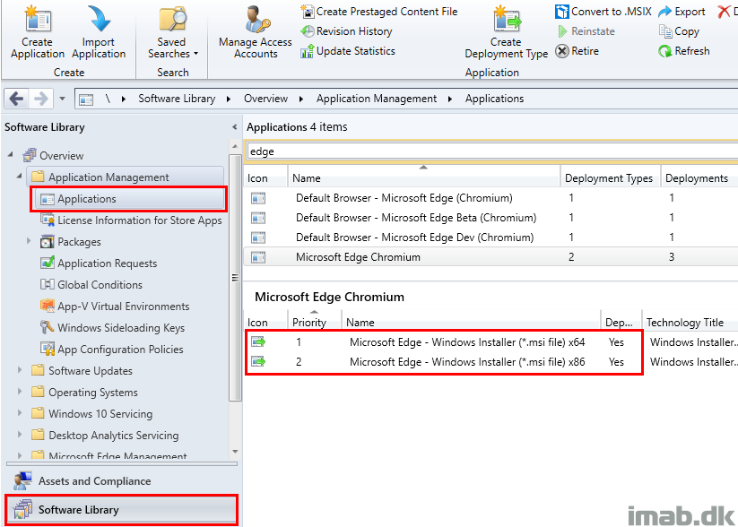Click the navigation tree scrollbar down arrow
Viewport: 738px width, 527px height.
coord(235,453)
